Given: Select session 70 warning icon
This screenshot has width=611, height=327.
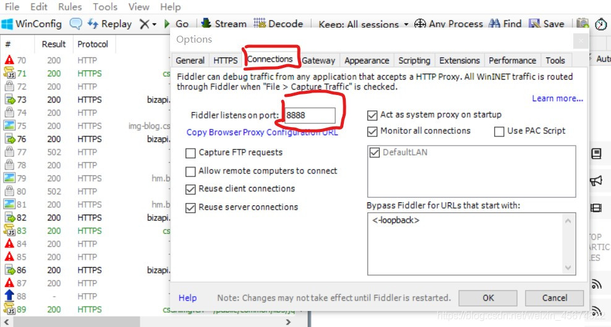Looking at the screenshot, I should [9, 60].
